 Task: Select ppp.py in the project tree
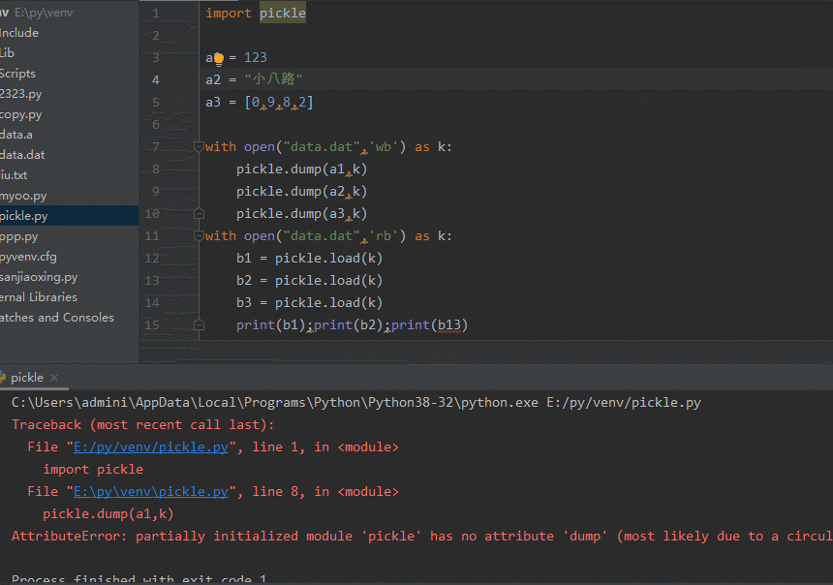point(69,236)
